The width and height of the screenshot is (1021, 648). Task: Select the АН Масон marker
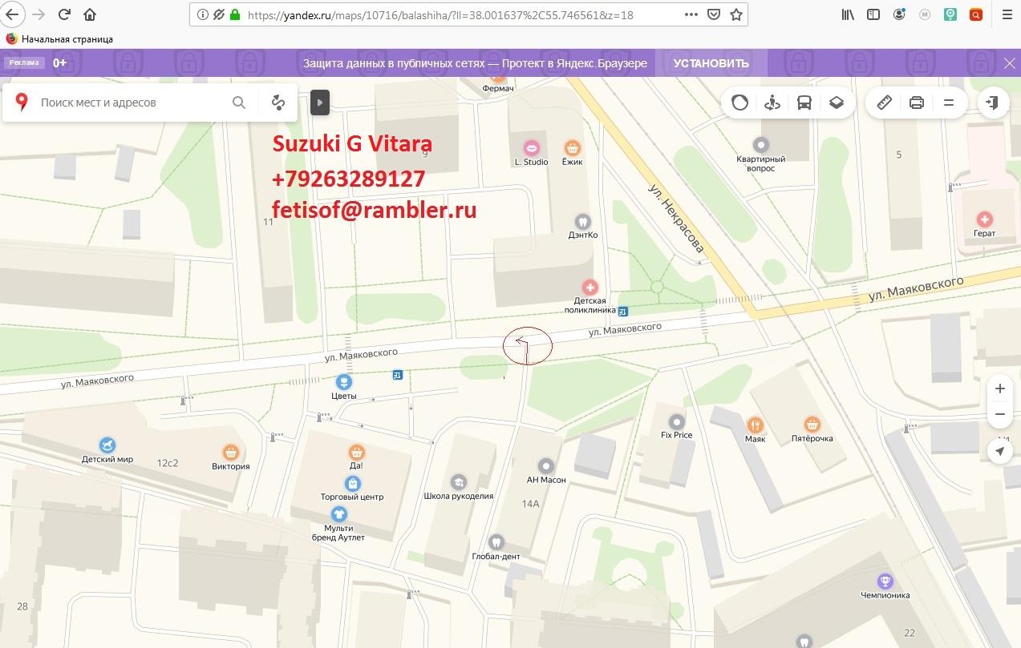pyautogui.click(x=546, y=465)
